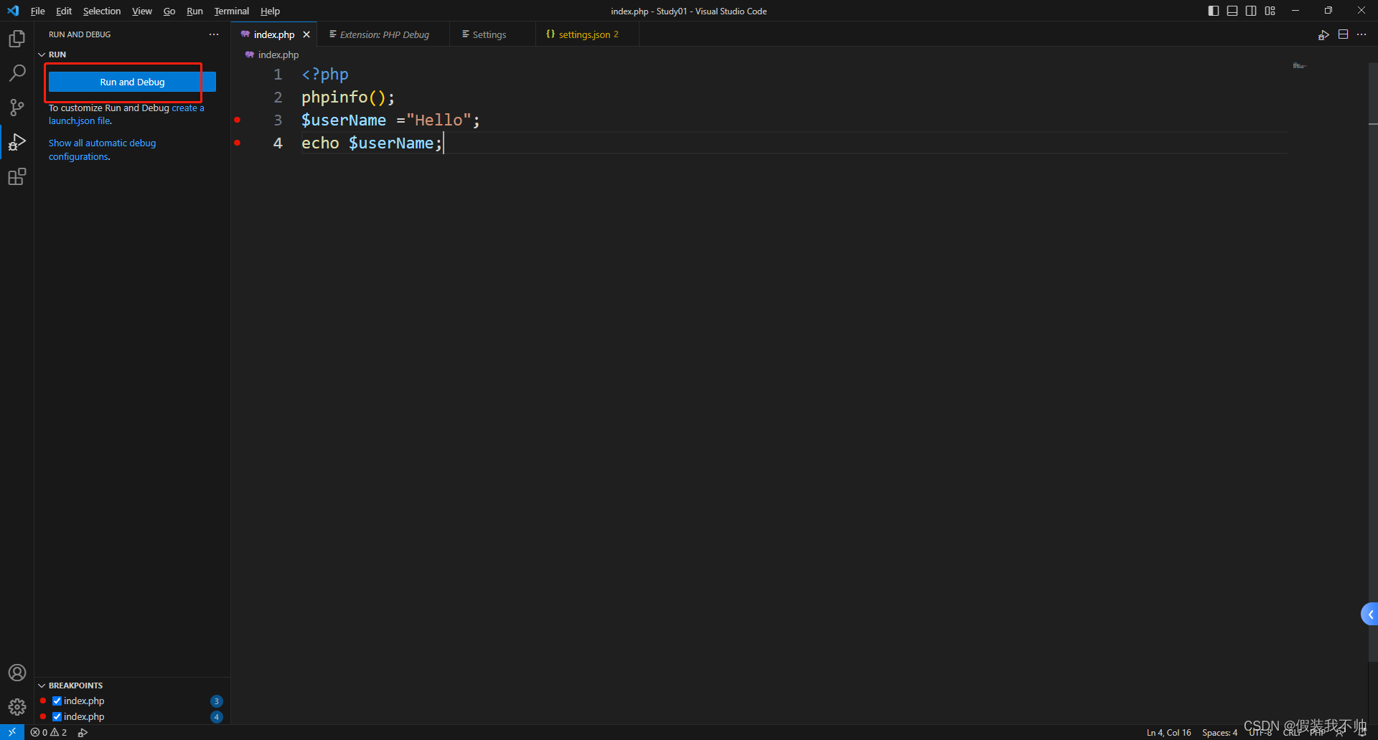The width and height of the screenshot is (1378, 740).
Task: Collapse the BREAKPOINTS section
Action: 42,686
